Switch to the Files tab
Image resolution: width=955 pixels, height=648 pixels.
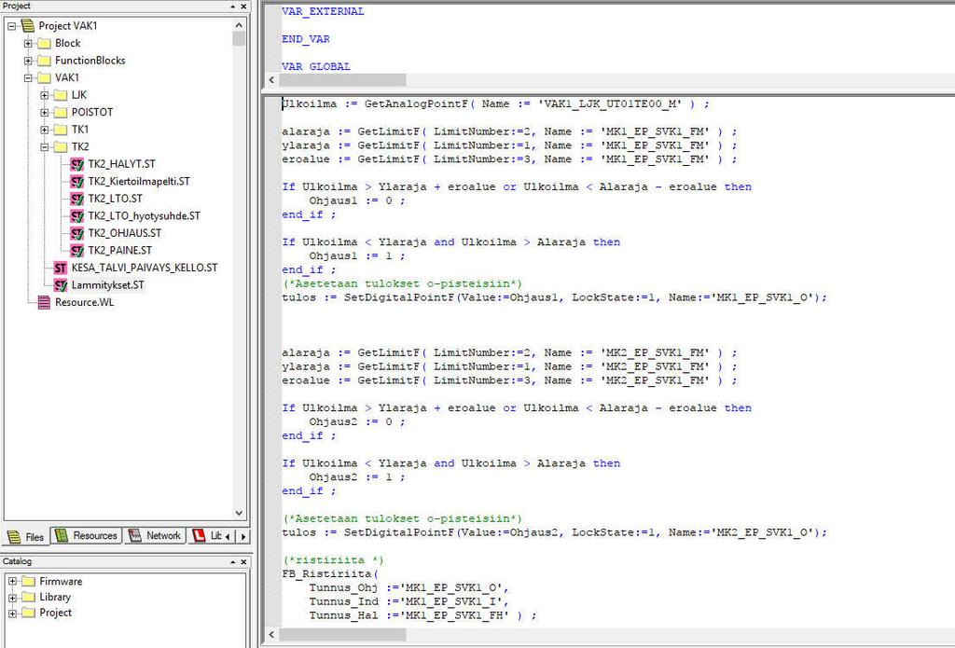pyautogui.click(x=26, y=536)
